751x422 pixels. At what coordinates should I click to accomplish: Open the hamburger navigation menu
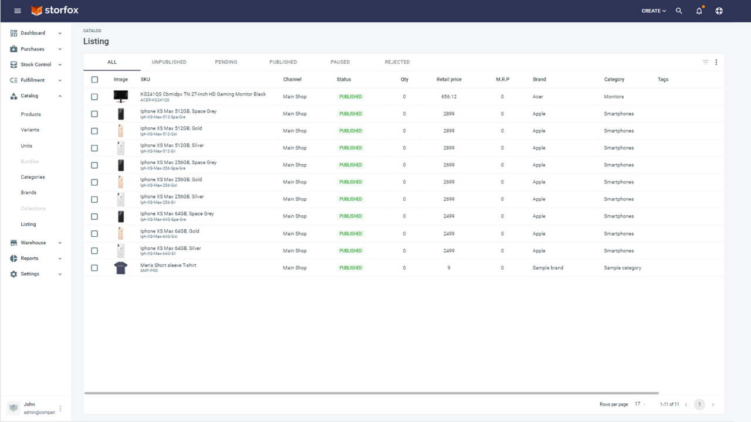[x=18, y=11]
